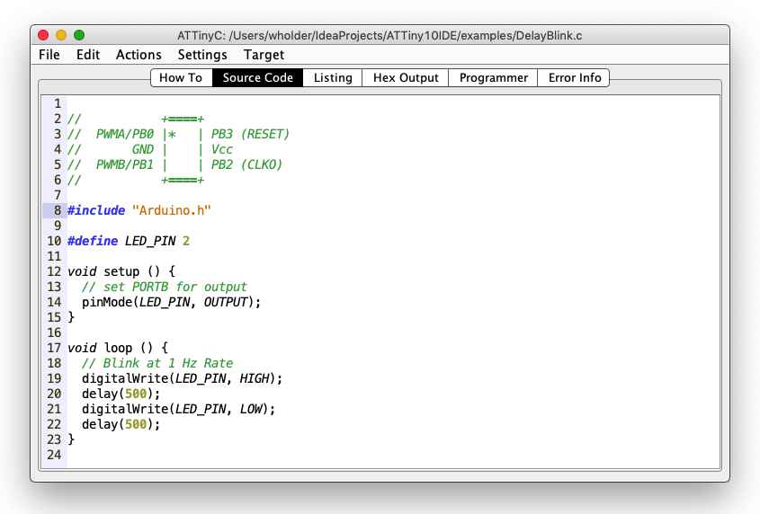The width and height of the screenshot is (760, 514).
Task: Click line number 17 in the gutter
Action: (x=54, y=348)
